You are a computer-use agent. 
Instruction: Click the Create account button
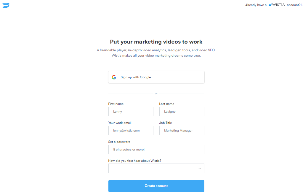[x=156, y=186]
